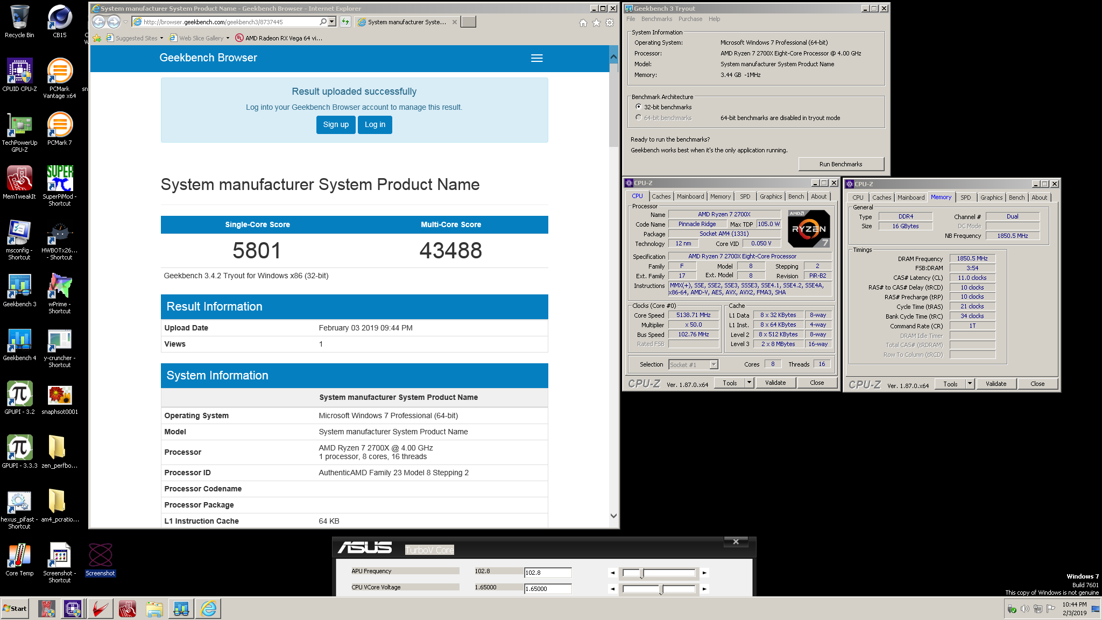Click Validate in the CPU-Z CPU window
Image resolution: width=1102 pixels, height=620 pixels.
(x=775, y=383)
